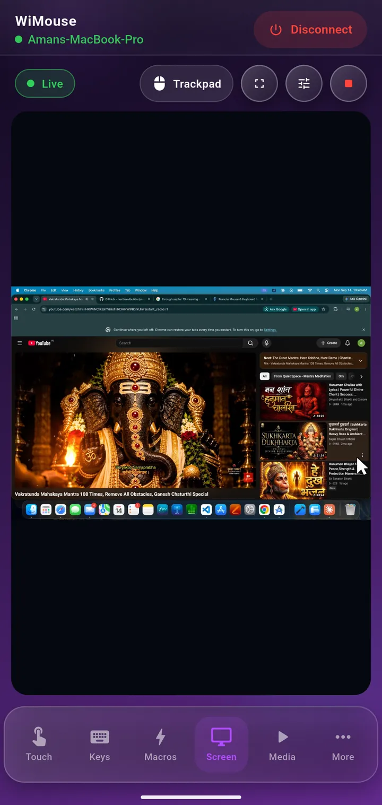
Task: Open the Macros tab
Action: pyautogui.click(x=161, y=745)
